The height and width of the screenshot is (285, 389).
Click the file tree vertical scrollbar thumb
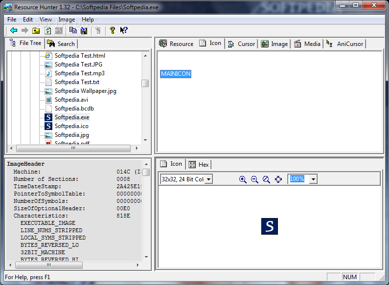145,83
